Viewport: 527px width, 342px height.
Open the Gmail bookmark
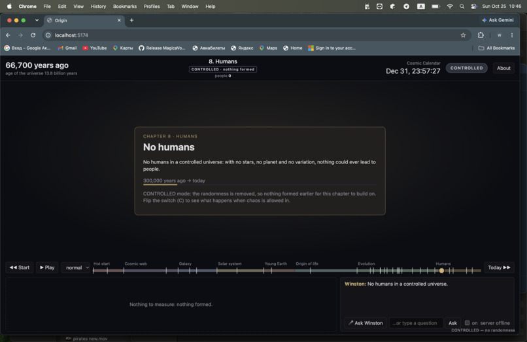point(67,48)
